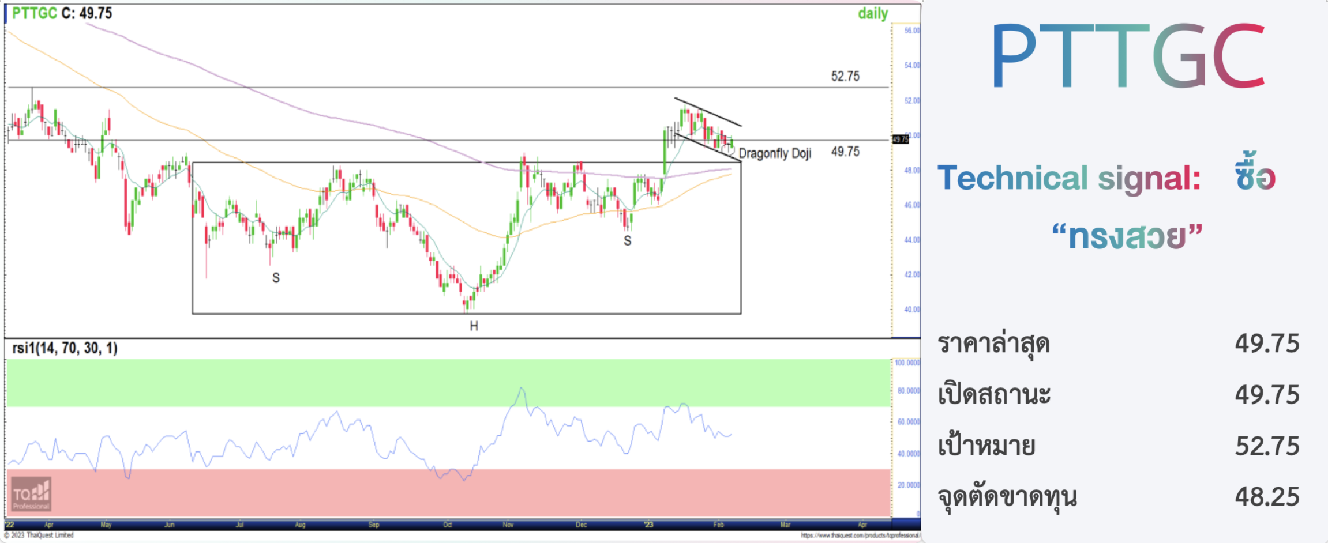Click the ราคาล่าสุด label
Screen dimensions: 1328x543
(993, 344)
